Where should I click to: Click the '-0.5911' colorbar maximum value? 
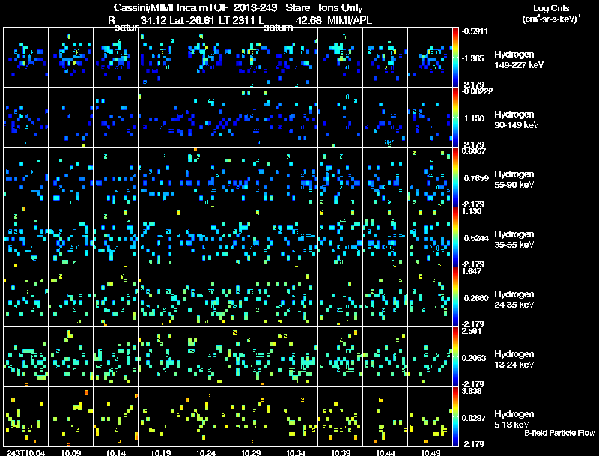point(475,31)
